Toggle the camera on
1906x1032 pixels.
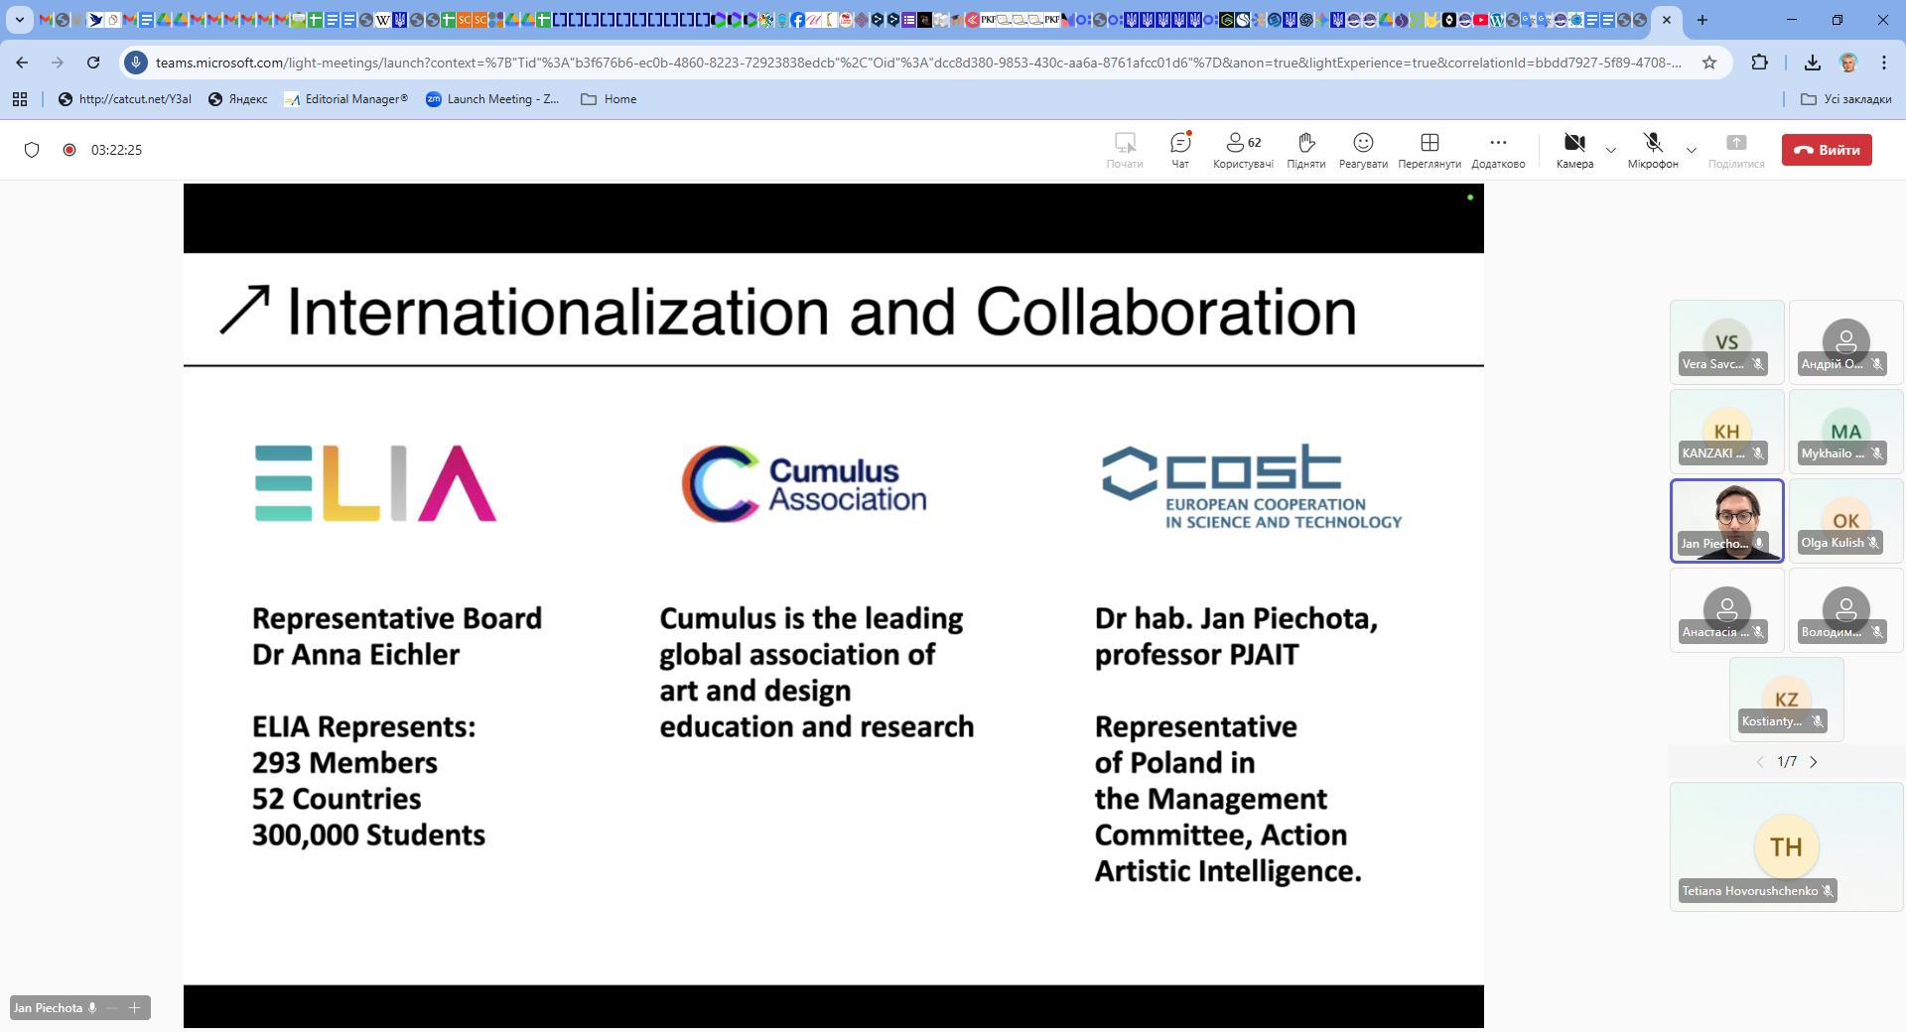point(1573,149)
